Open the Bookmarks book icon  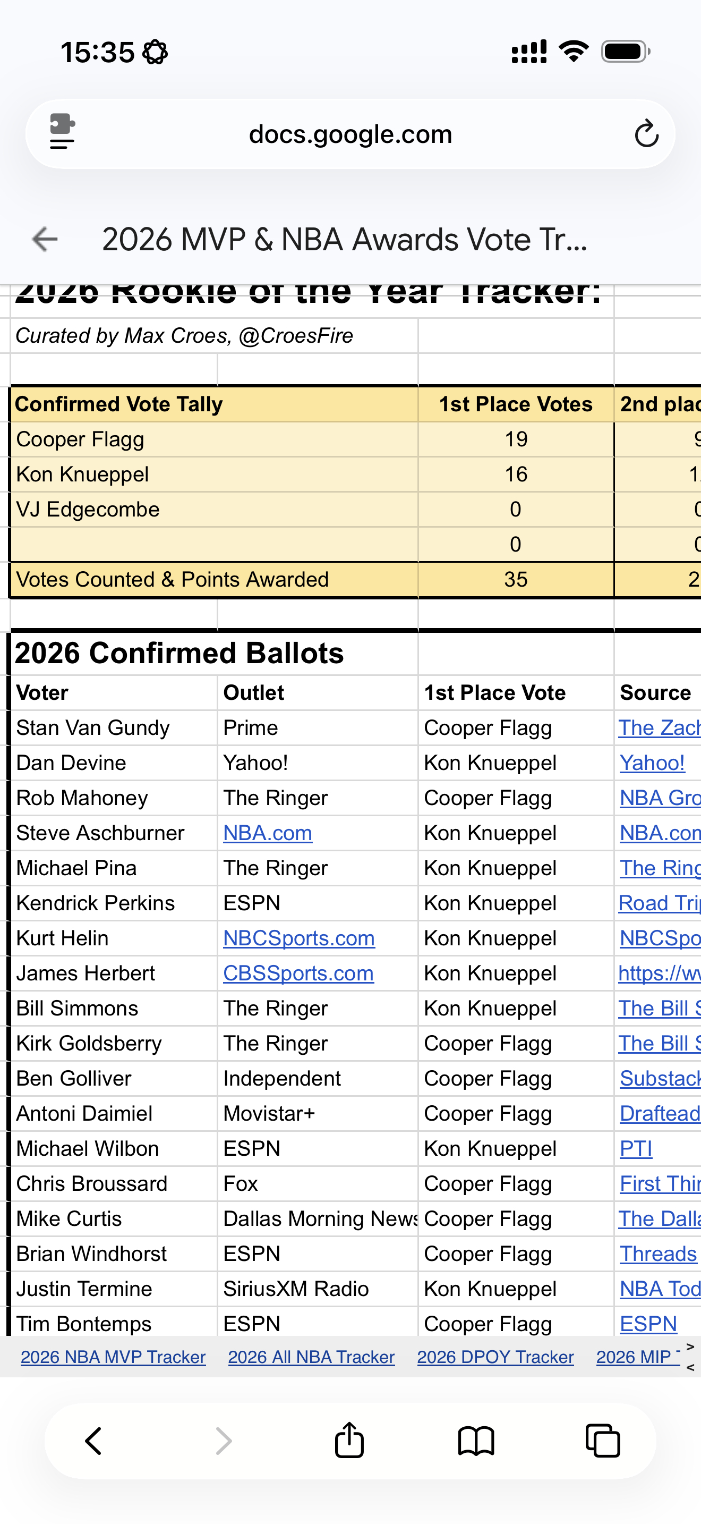point(476,1440)
